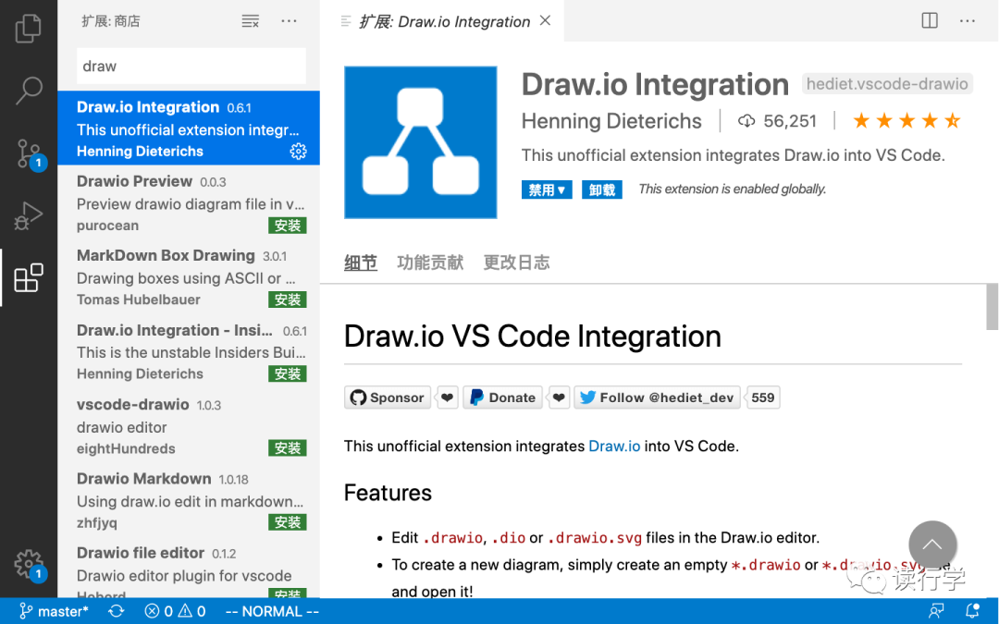Open manage gear for Draw.io Integration

(x=298, y=151)
